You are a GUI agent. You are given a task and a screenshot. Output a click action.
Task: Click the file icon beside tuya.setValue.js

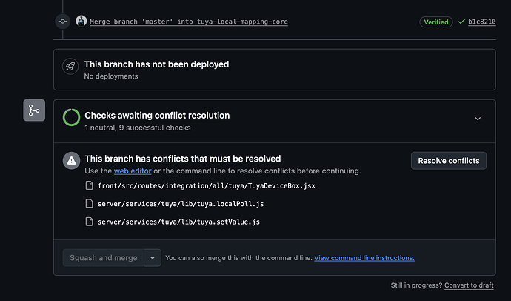pyautogui.click(x=89, y=222)
